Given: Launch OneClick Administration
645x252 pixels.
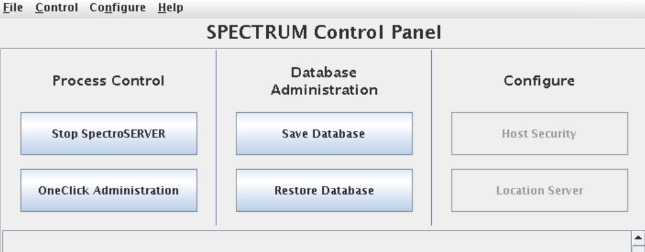Looking at the screenshot, I should click(109, 190).
